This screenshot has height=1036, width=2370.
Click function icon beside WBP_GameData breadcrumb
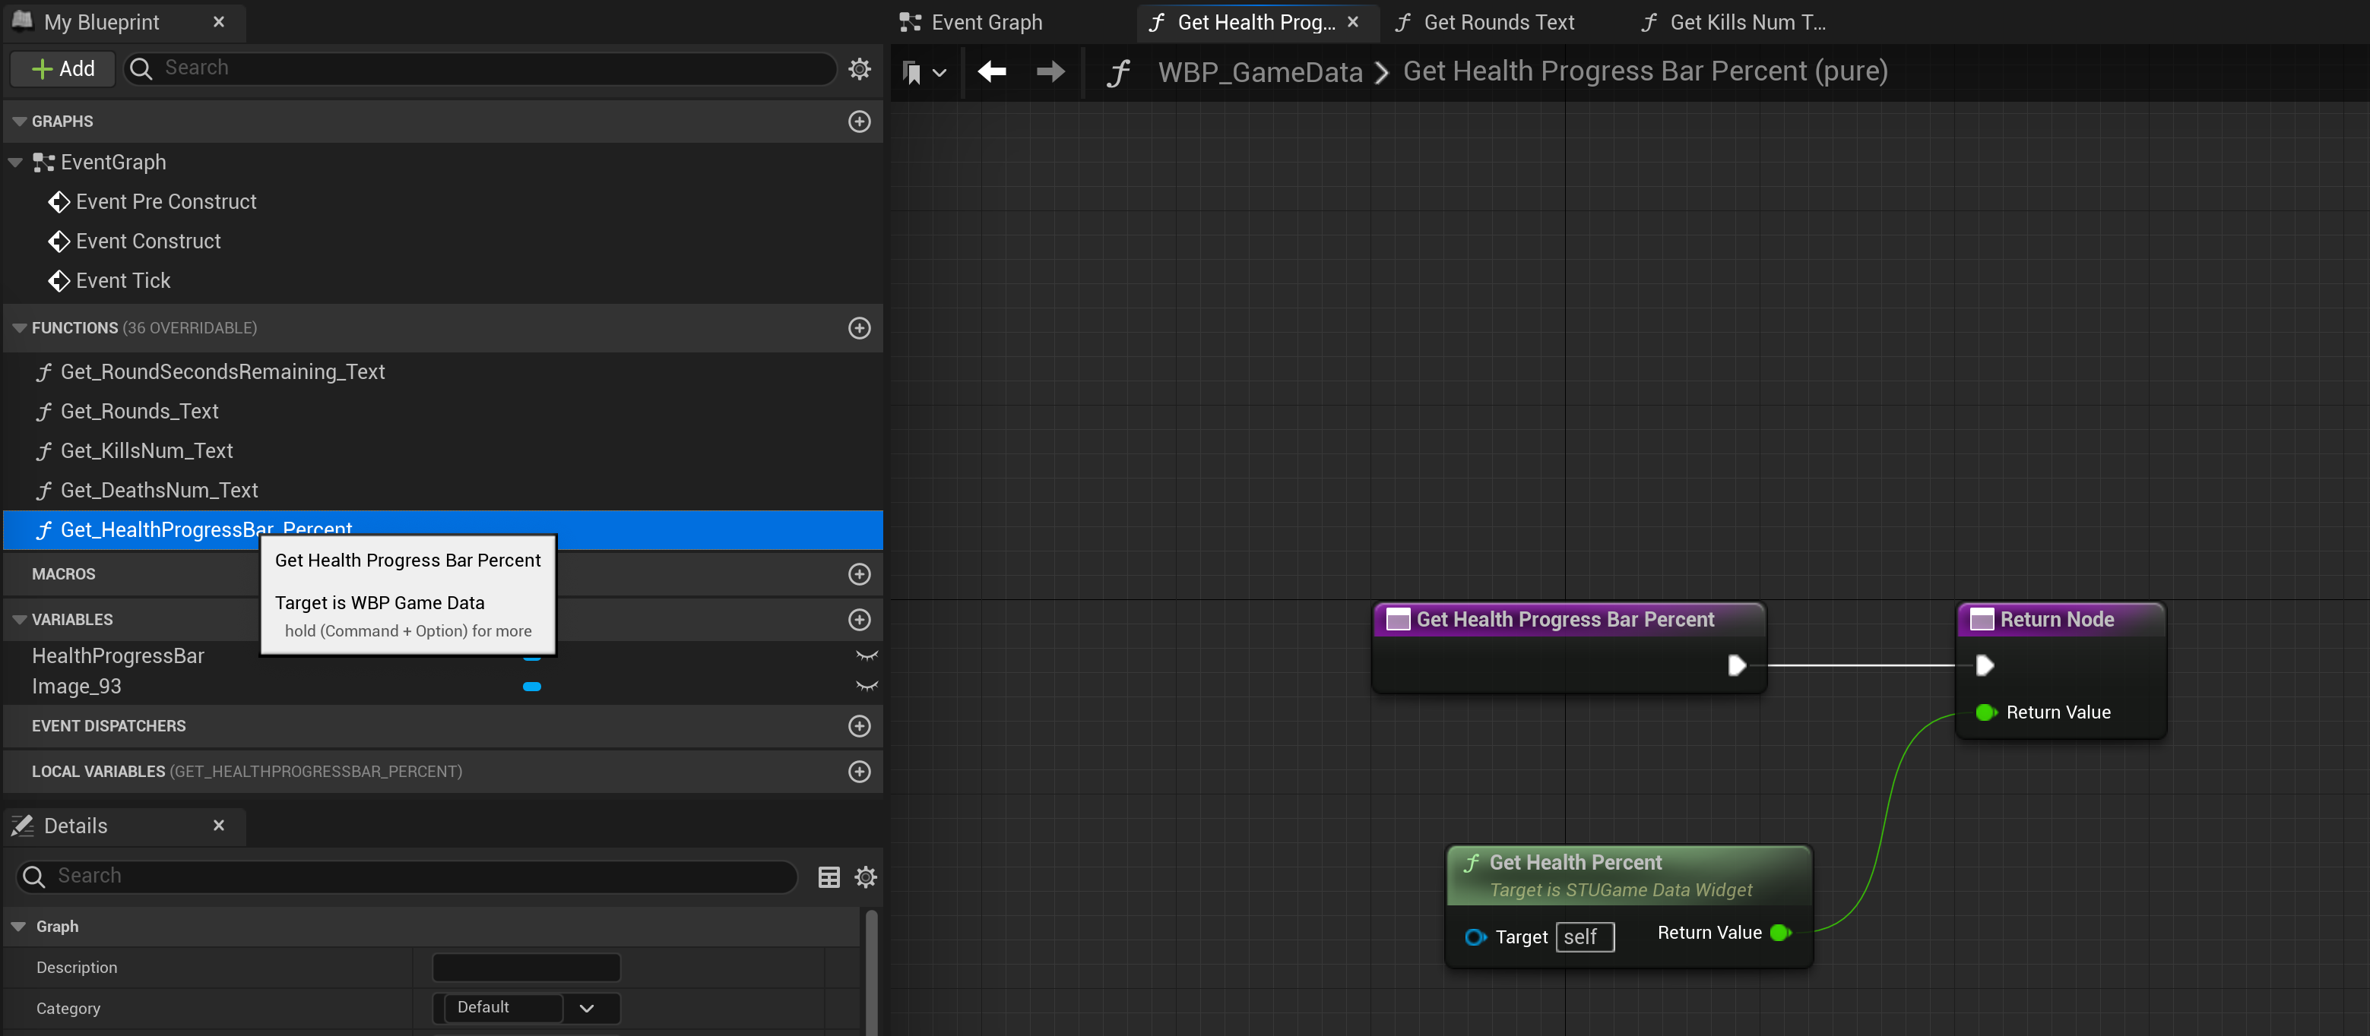click(x=1118, y=73)
